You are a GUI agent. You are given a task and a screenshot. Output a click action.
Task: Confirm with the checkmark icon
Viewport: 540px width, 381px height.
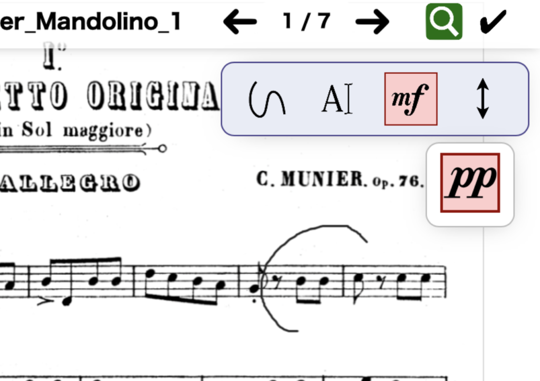point(493,22)
